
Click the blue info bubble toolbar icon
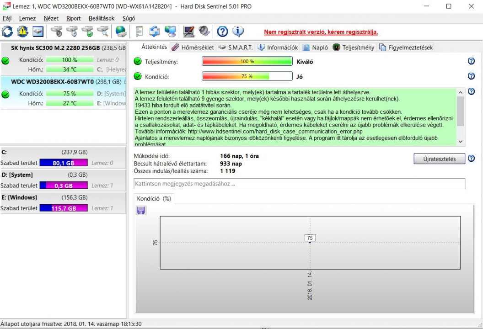[238, 31]
